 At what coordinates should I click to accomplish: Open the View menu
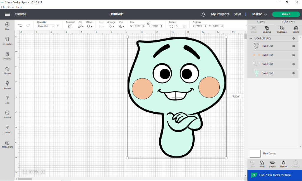tap(11, 7)
